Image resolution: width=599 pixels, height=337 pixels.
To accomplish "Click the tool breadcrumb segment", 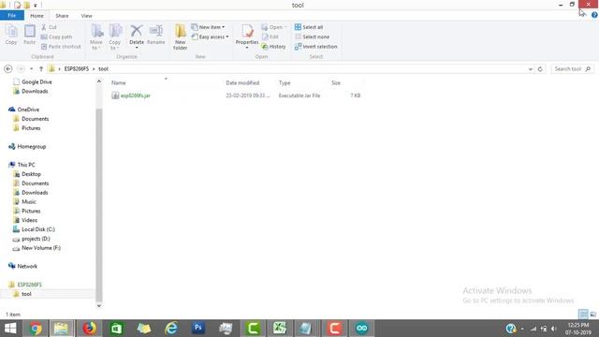I will pos(103,68).
